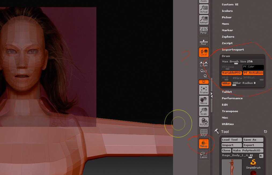Click the Clone tool button
The height and width of the screenshot is (175, 272).
click(226, 151)
